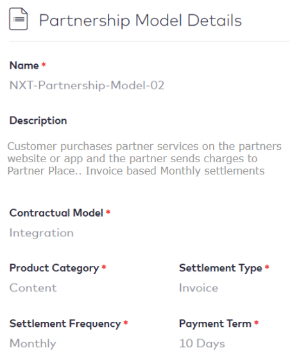Select the Payment Term value 10 Days
The height and width of the screenshot is (359, 290).
pos(202,344)
